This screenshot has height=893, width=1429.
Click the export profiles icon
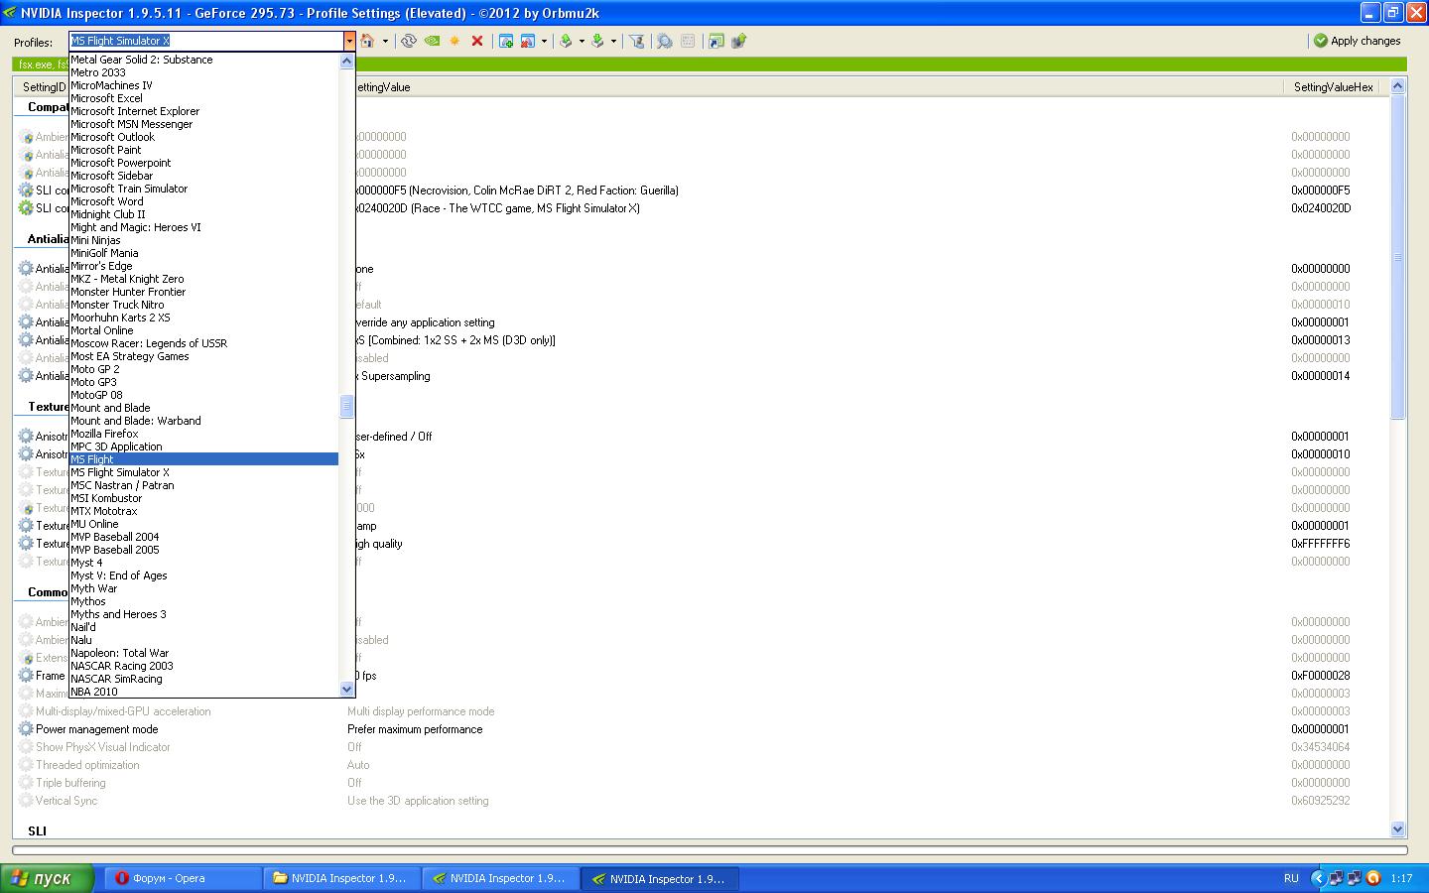pos(566,41)
